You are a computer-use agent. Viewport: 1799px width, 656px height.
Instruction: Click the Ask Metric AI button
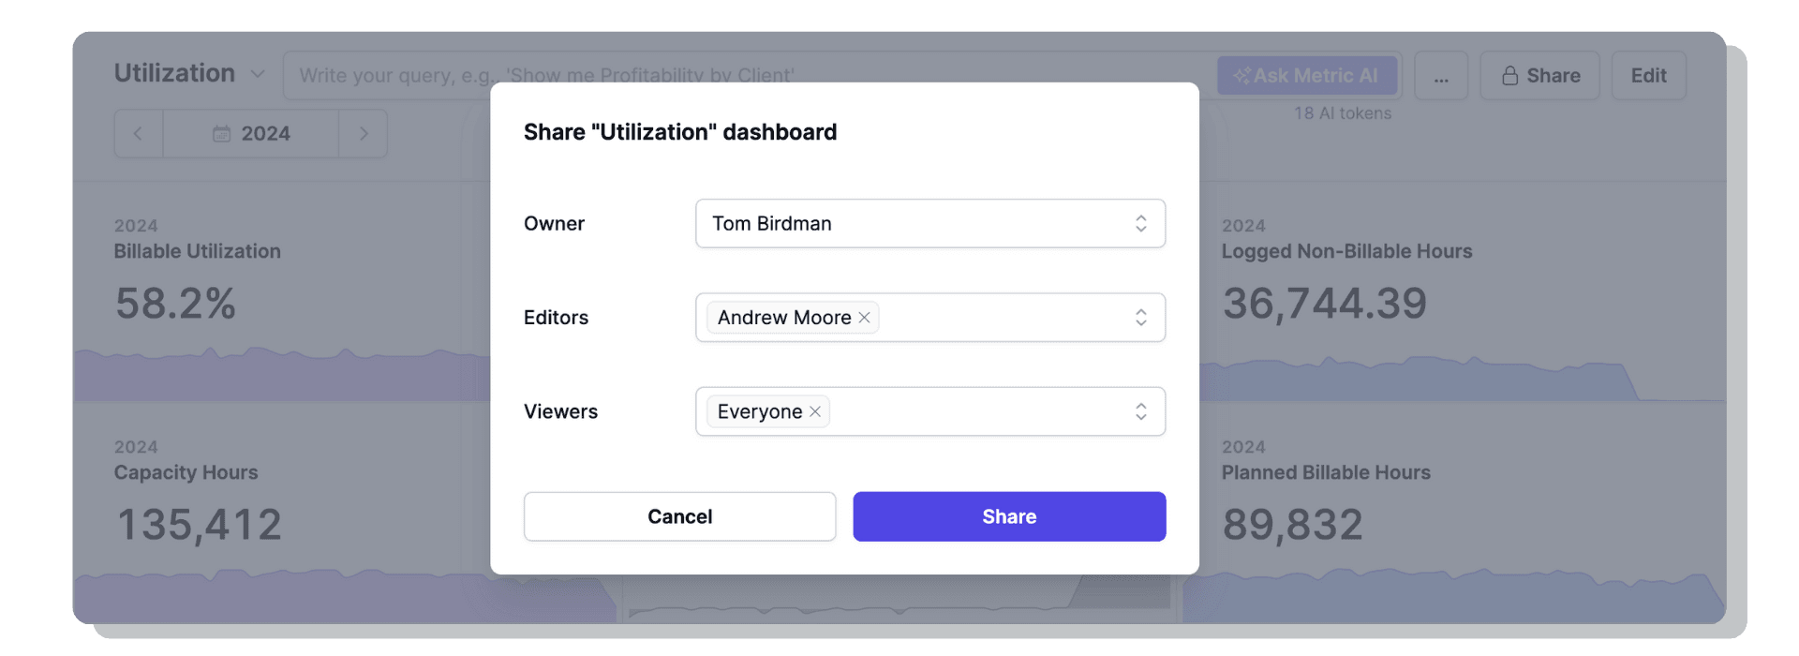(x=1307, y=75)
